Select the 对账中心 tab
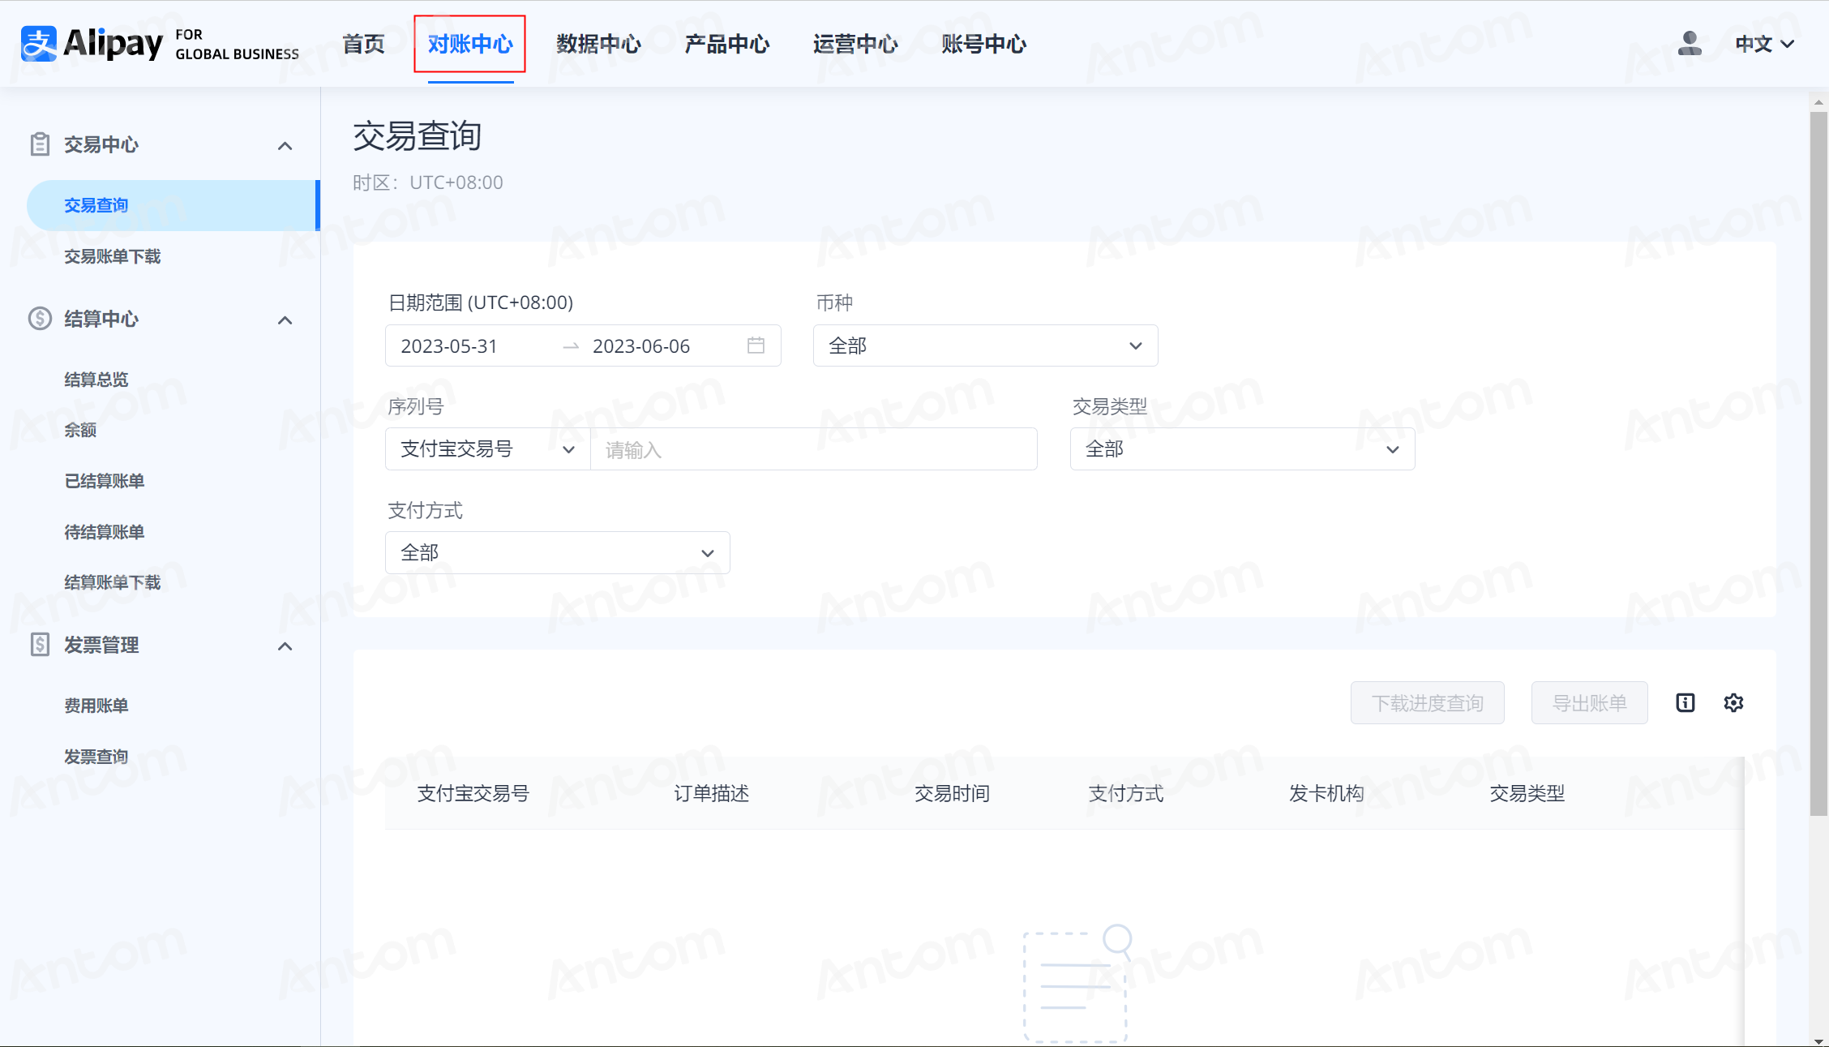The image size is (1829, 1047). (470, 44)
